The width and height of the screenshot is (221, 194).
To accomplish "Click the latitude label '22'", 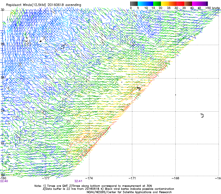I will pyautogui.click(x=2, y=143).
